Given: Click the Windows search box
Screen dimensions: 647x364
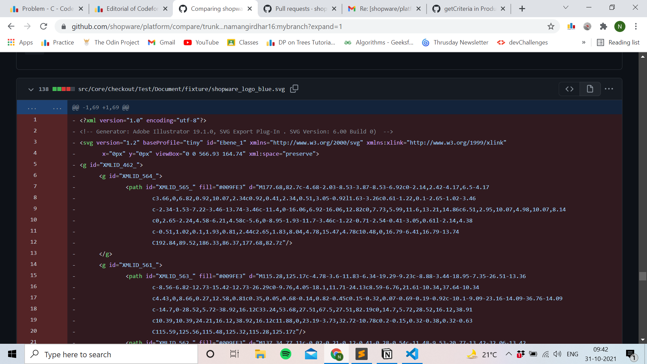Looking at the screenshot, I should point(111,354).
